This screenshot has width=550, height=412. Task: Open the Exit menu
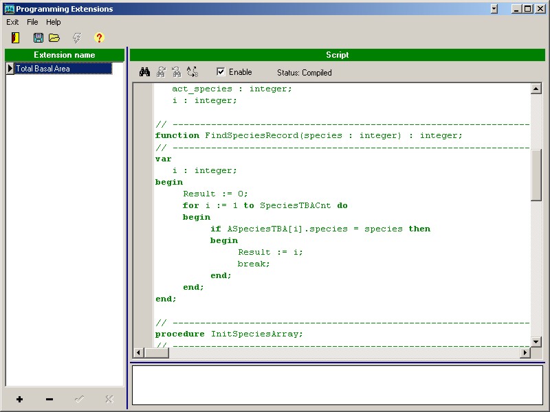coord(12,22)
